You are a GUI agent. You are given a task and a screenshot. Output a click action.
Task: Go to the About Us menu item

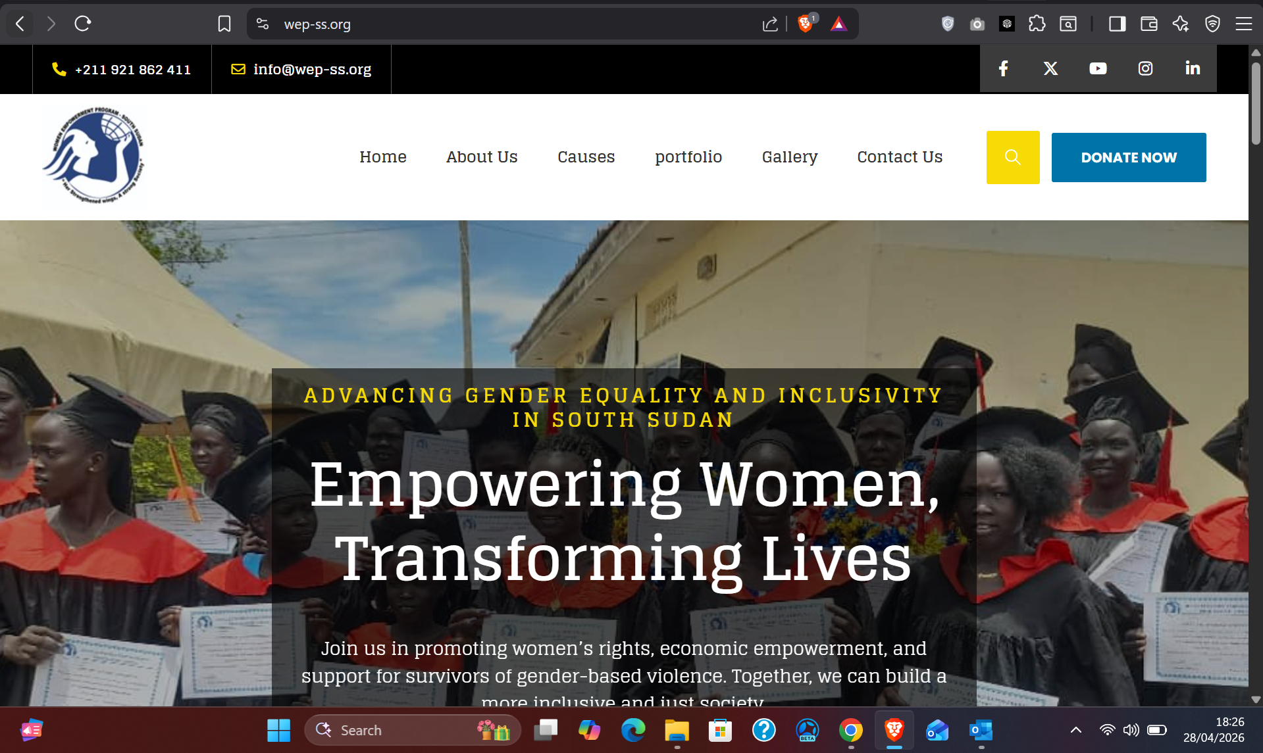click(482, 157)
